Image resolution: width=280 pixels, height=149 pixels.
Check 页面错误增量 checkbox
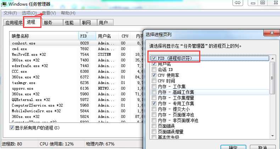pyautogui.click(x=154, y=132)
